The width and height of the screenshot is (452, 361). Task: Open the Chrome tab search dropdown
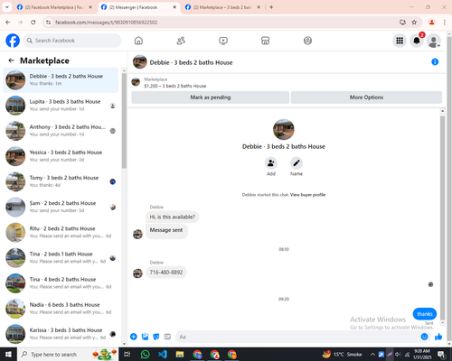coord(6,7)
